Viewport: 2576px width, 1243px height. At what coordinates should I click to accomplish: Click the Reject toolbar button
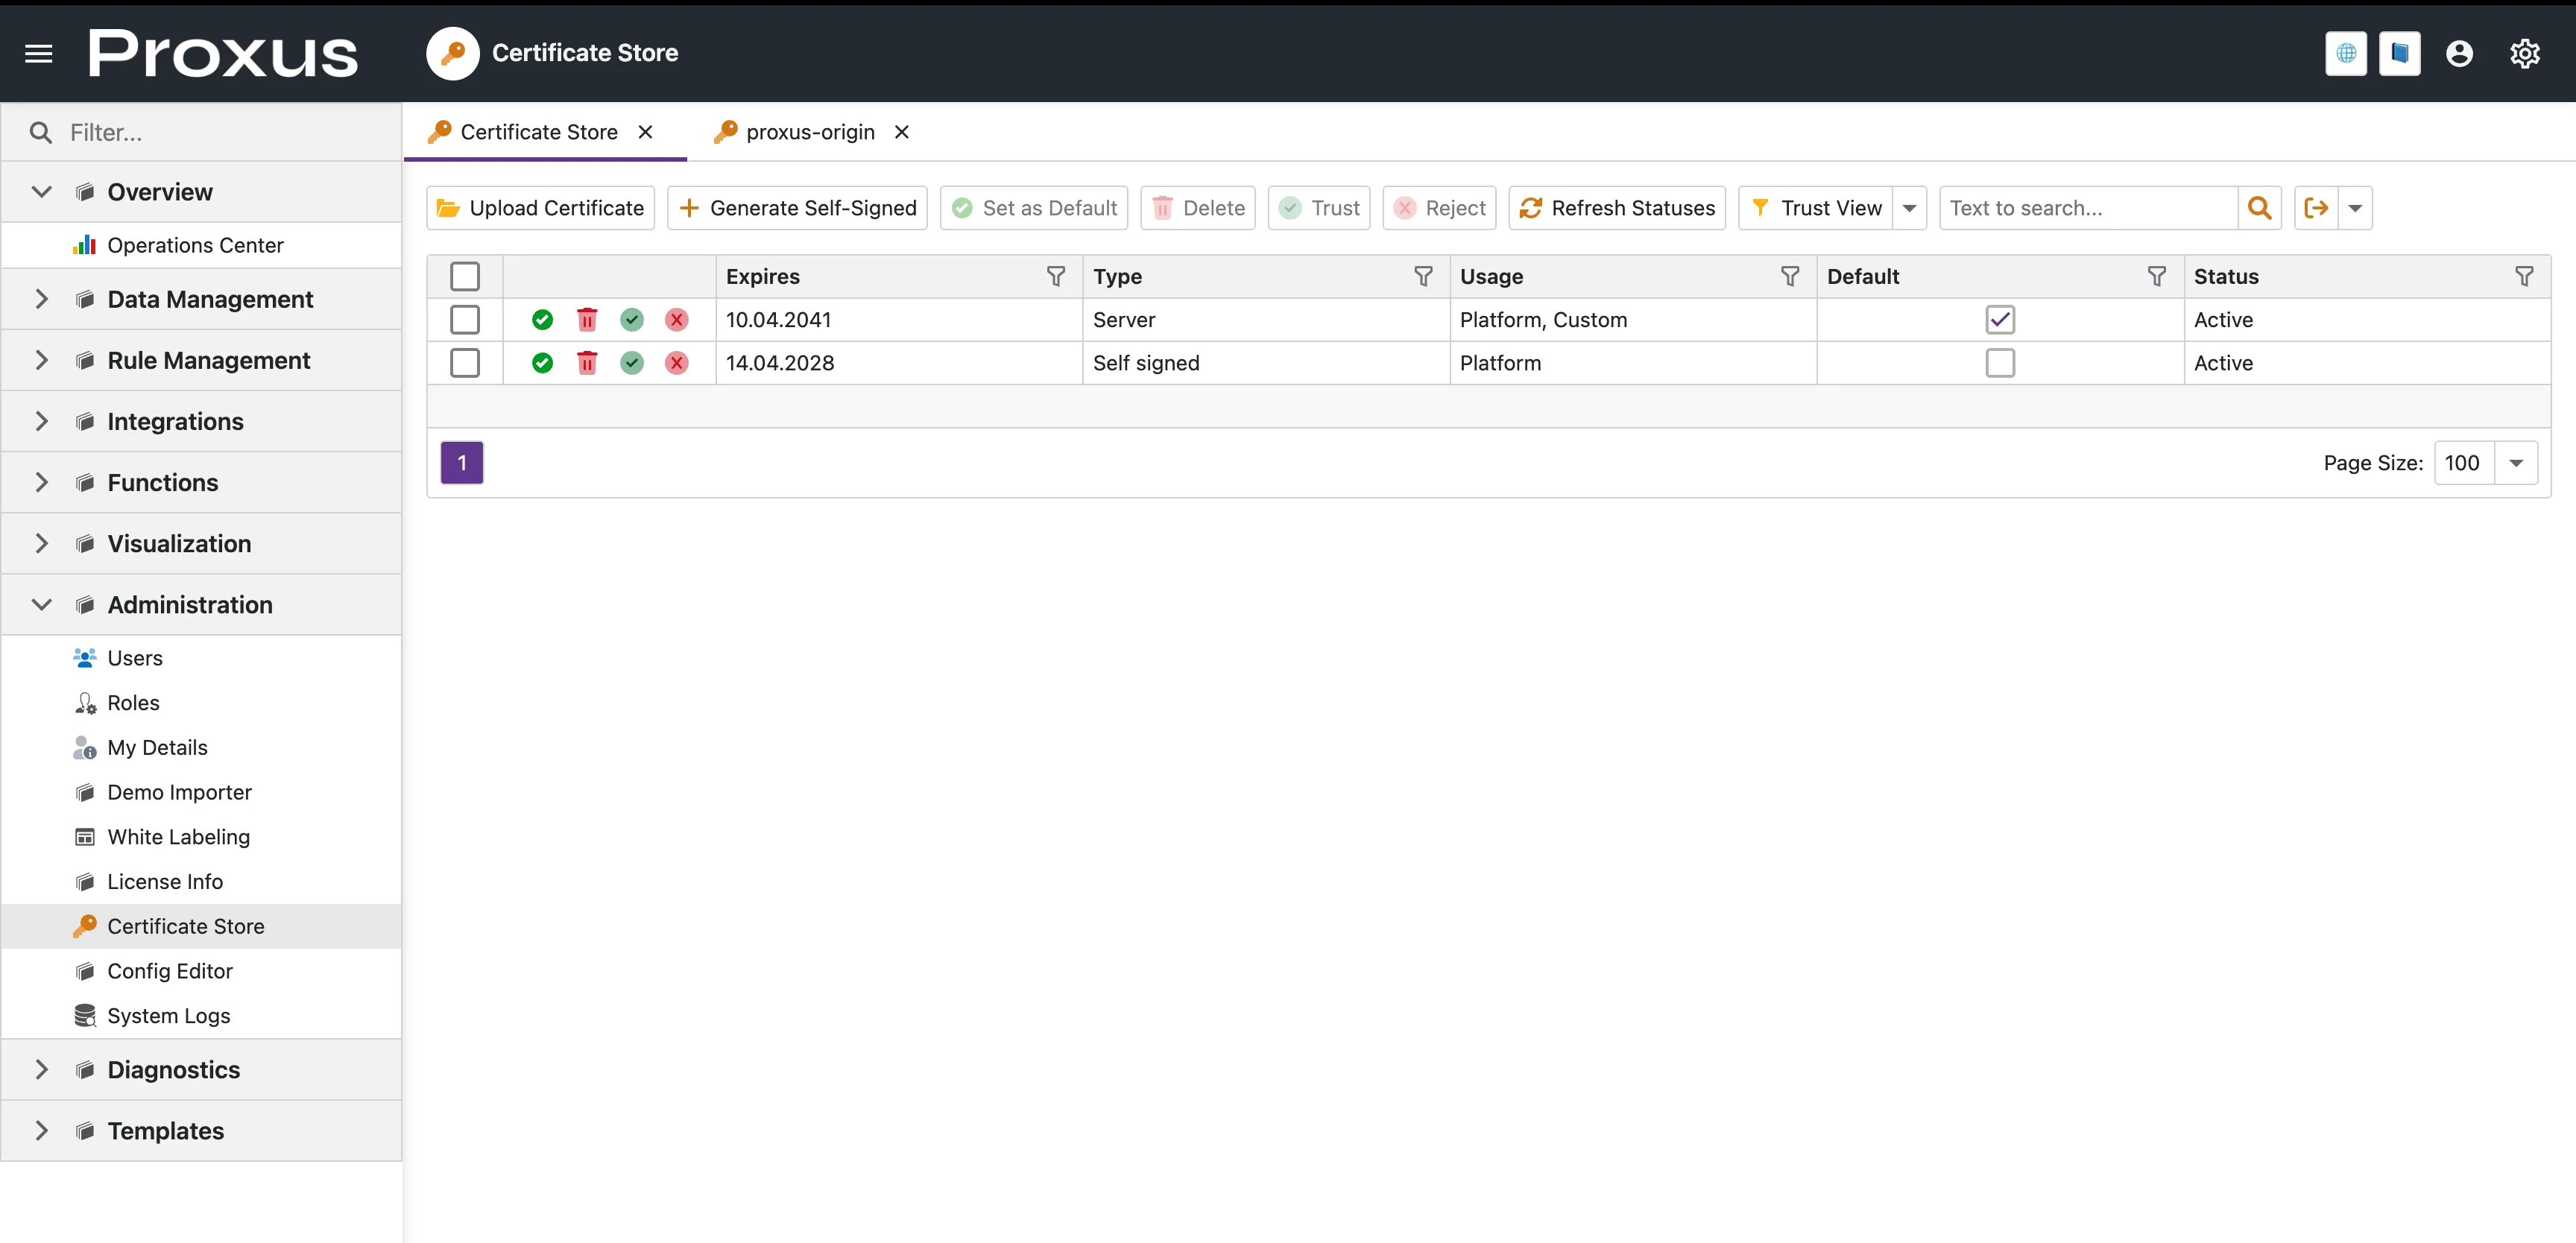point(1439,208)
